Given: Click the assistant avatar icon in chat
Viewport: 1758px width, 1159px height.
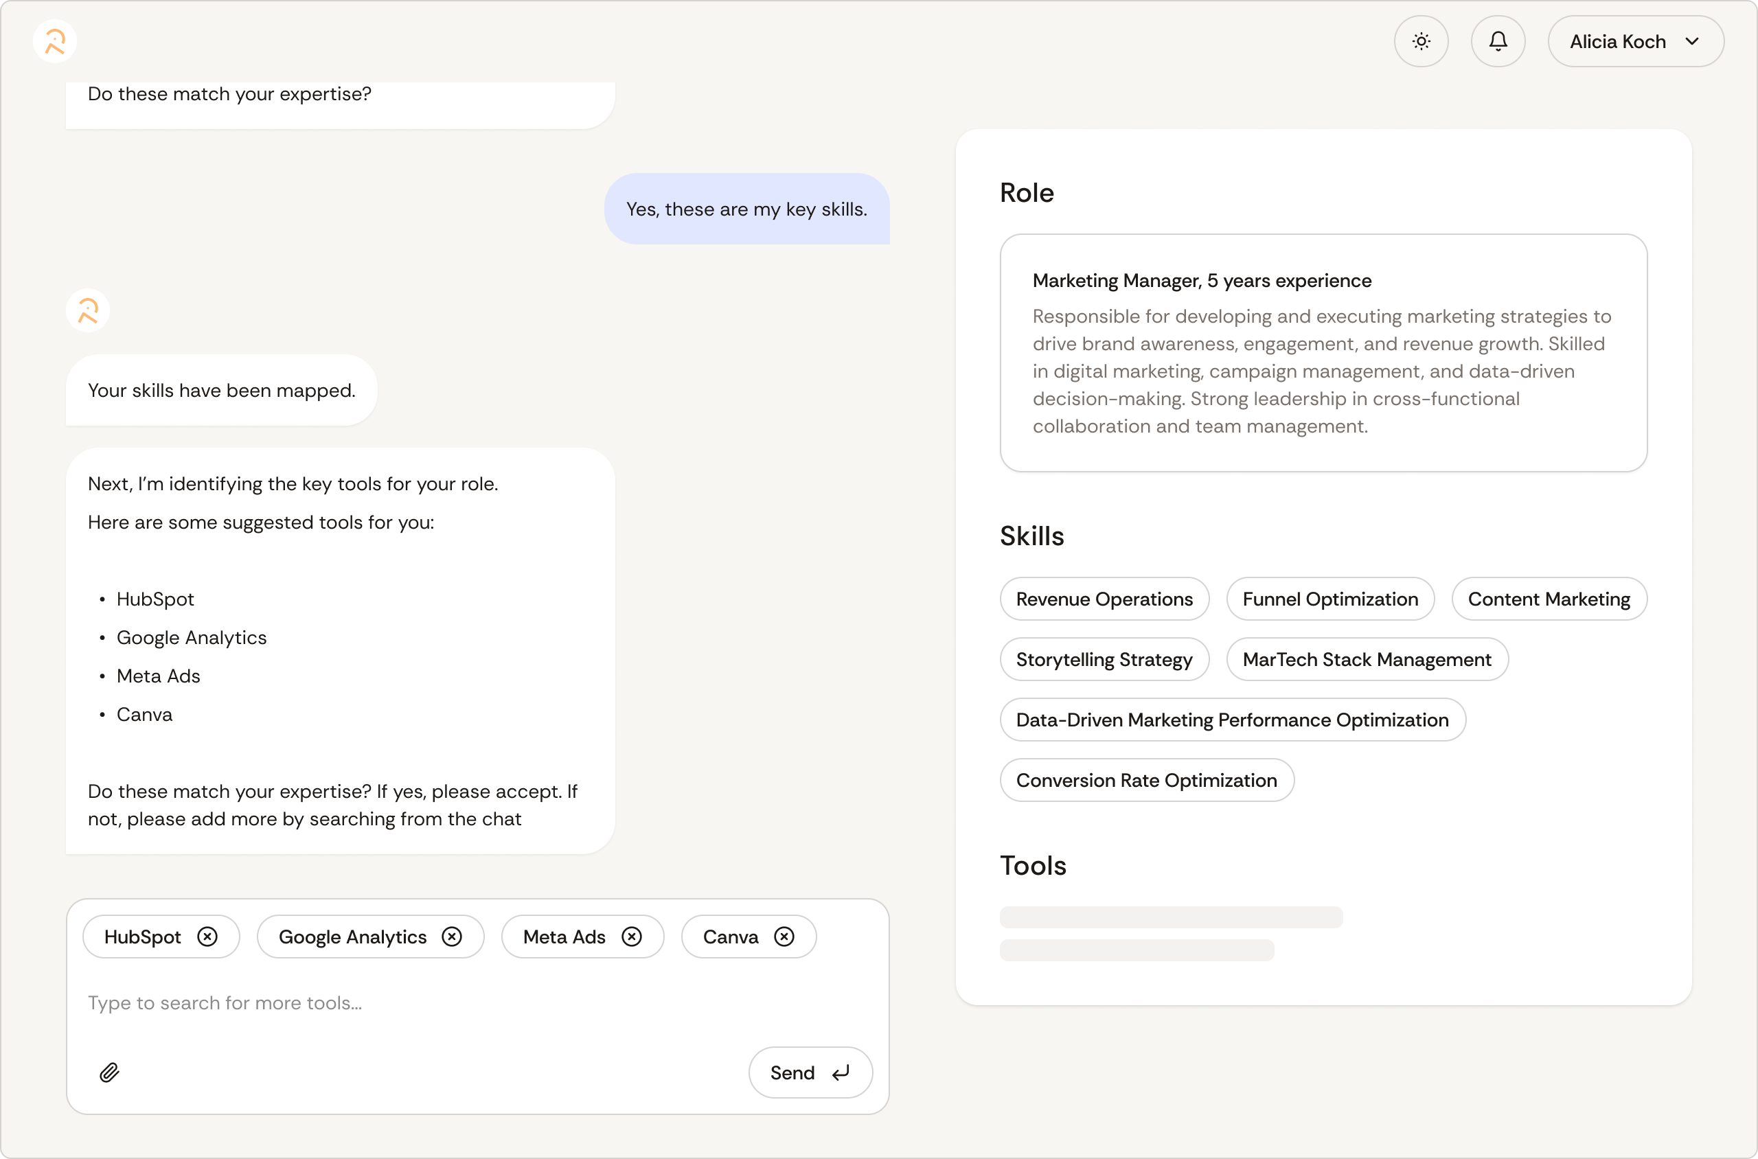Looking at the screenshot, I should coord(88,310).
